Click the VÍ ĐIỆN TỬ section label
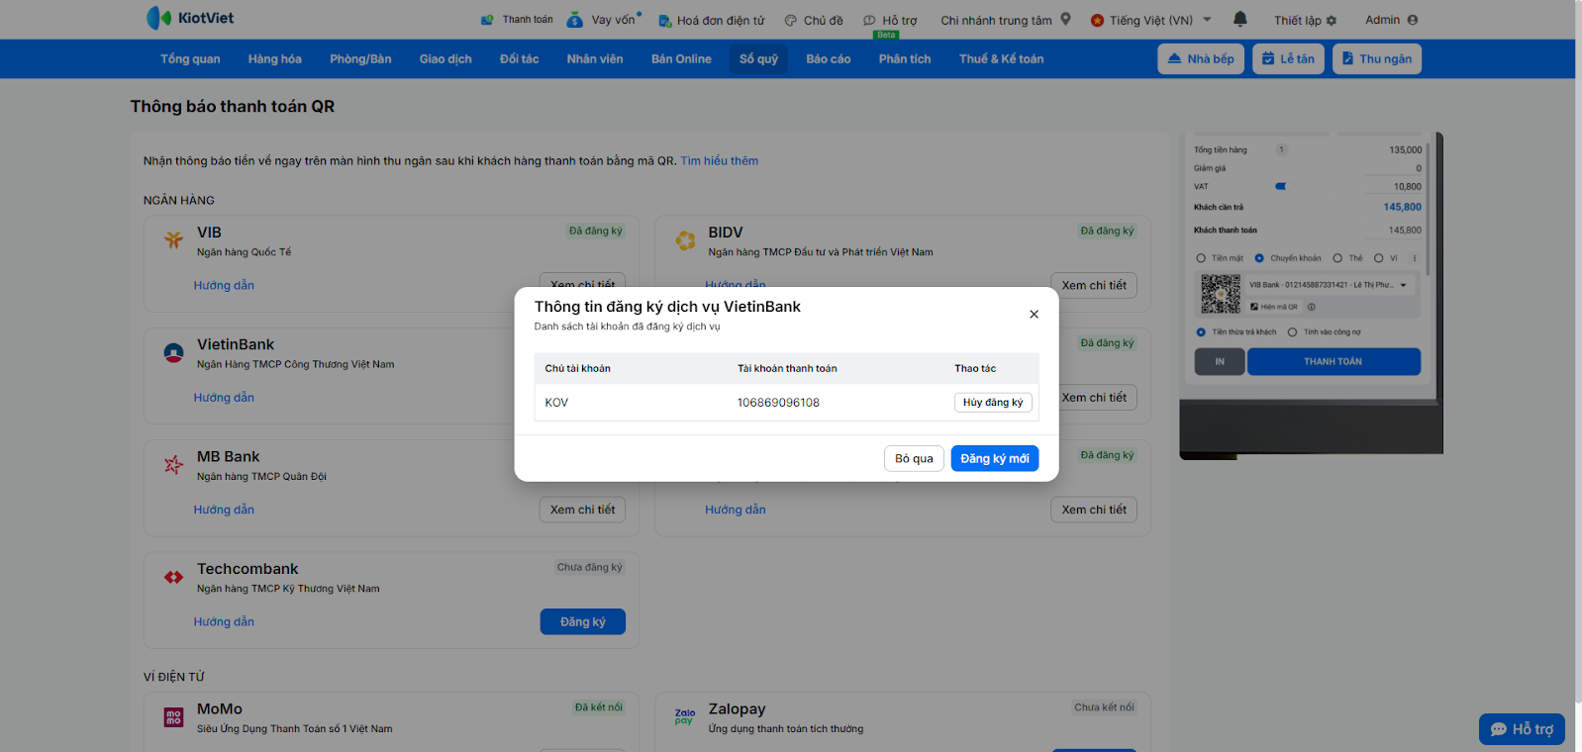 tap(174, 678)
